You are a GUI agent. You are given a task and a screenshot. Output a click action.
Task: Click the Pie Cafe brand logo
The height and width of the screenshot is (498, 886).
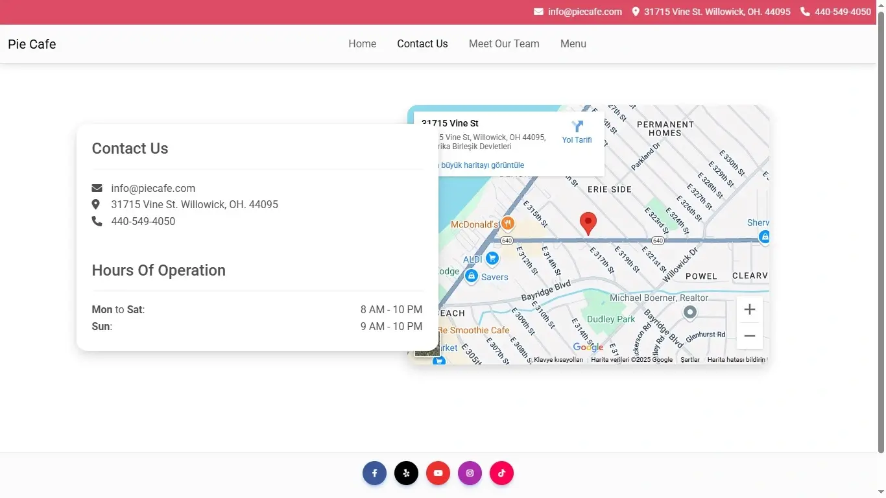tap(32, 44)
